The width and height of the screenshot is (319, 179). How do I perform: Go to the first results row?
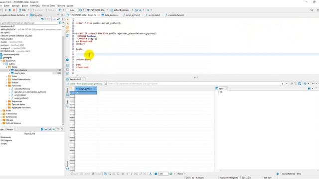point(123,174)
